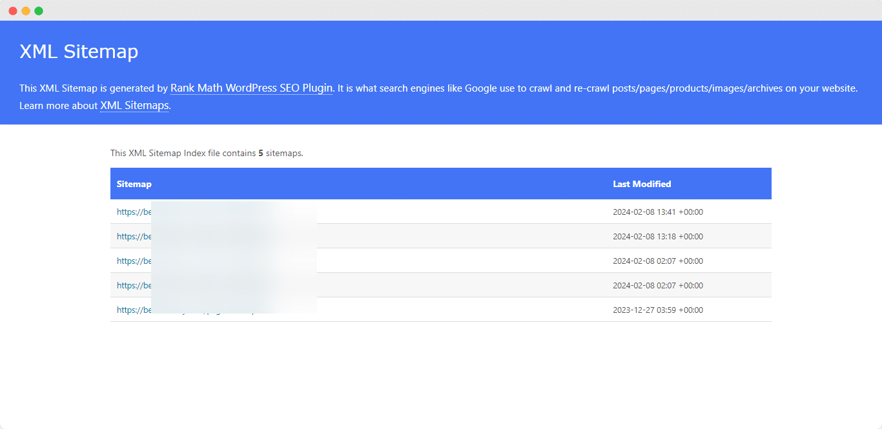Close the window with the red button
Viewport: 882px width, 429px height.
click(x=13, y=11)
